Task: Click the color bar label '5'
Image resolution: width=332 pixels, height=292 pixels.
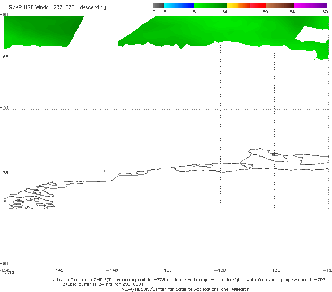Action: 165,12
